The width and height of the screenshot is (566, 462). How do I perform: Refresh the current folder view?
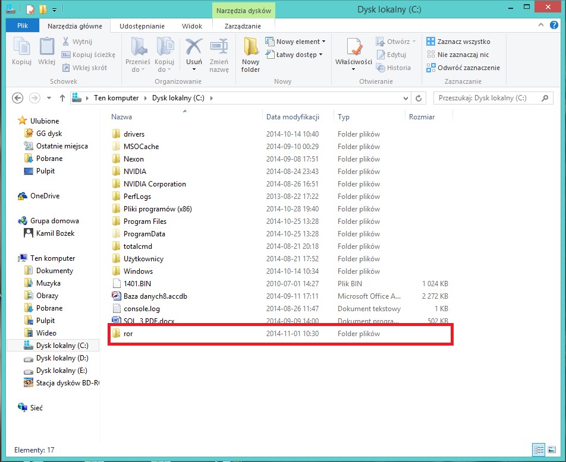(x=419, y=98)
